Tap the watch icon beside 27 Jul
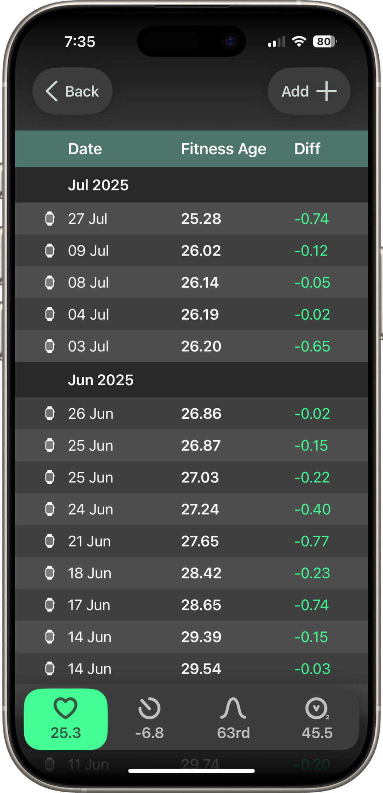This screenshot has height=793, width=383. click(50, 219)
